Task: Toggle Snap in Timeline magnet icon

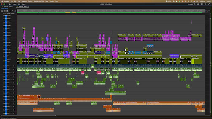Action: (5, 11)
